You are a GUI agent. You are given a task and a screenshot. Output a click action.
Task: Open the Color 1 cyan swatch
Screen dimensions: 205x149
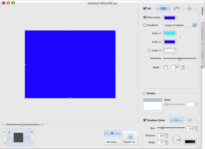pyautogui.click(x=170, y=33)
